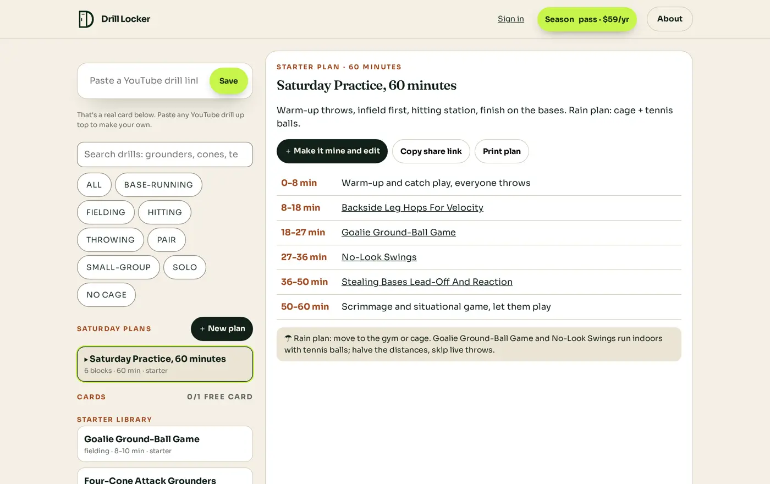Click the 0/1 FREE CARD counter
Viewport: 770px width, 484px height.
(x=220, y=397)
